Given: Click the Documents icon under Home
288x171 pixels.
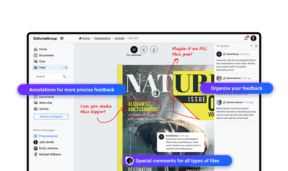Looking at the screenshot, I should (36, 55).
